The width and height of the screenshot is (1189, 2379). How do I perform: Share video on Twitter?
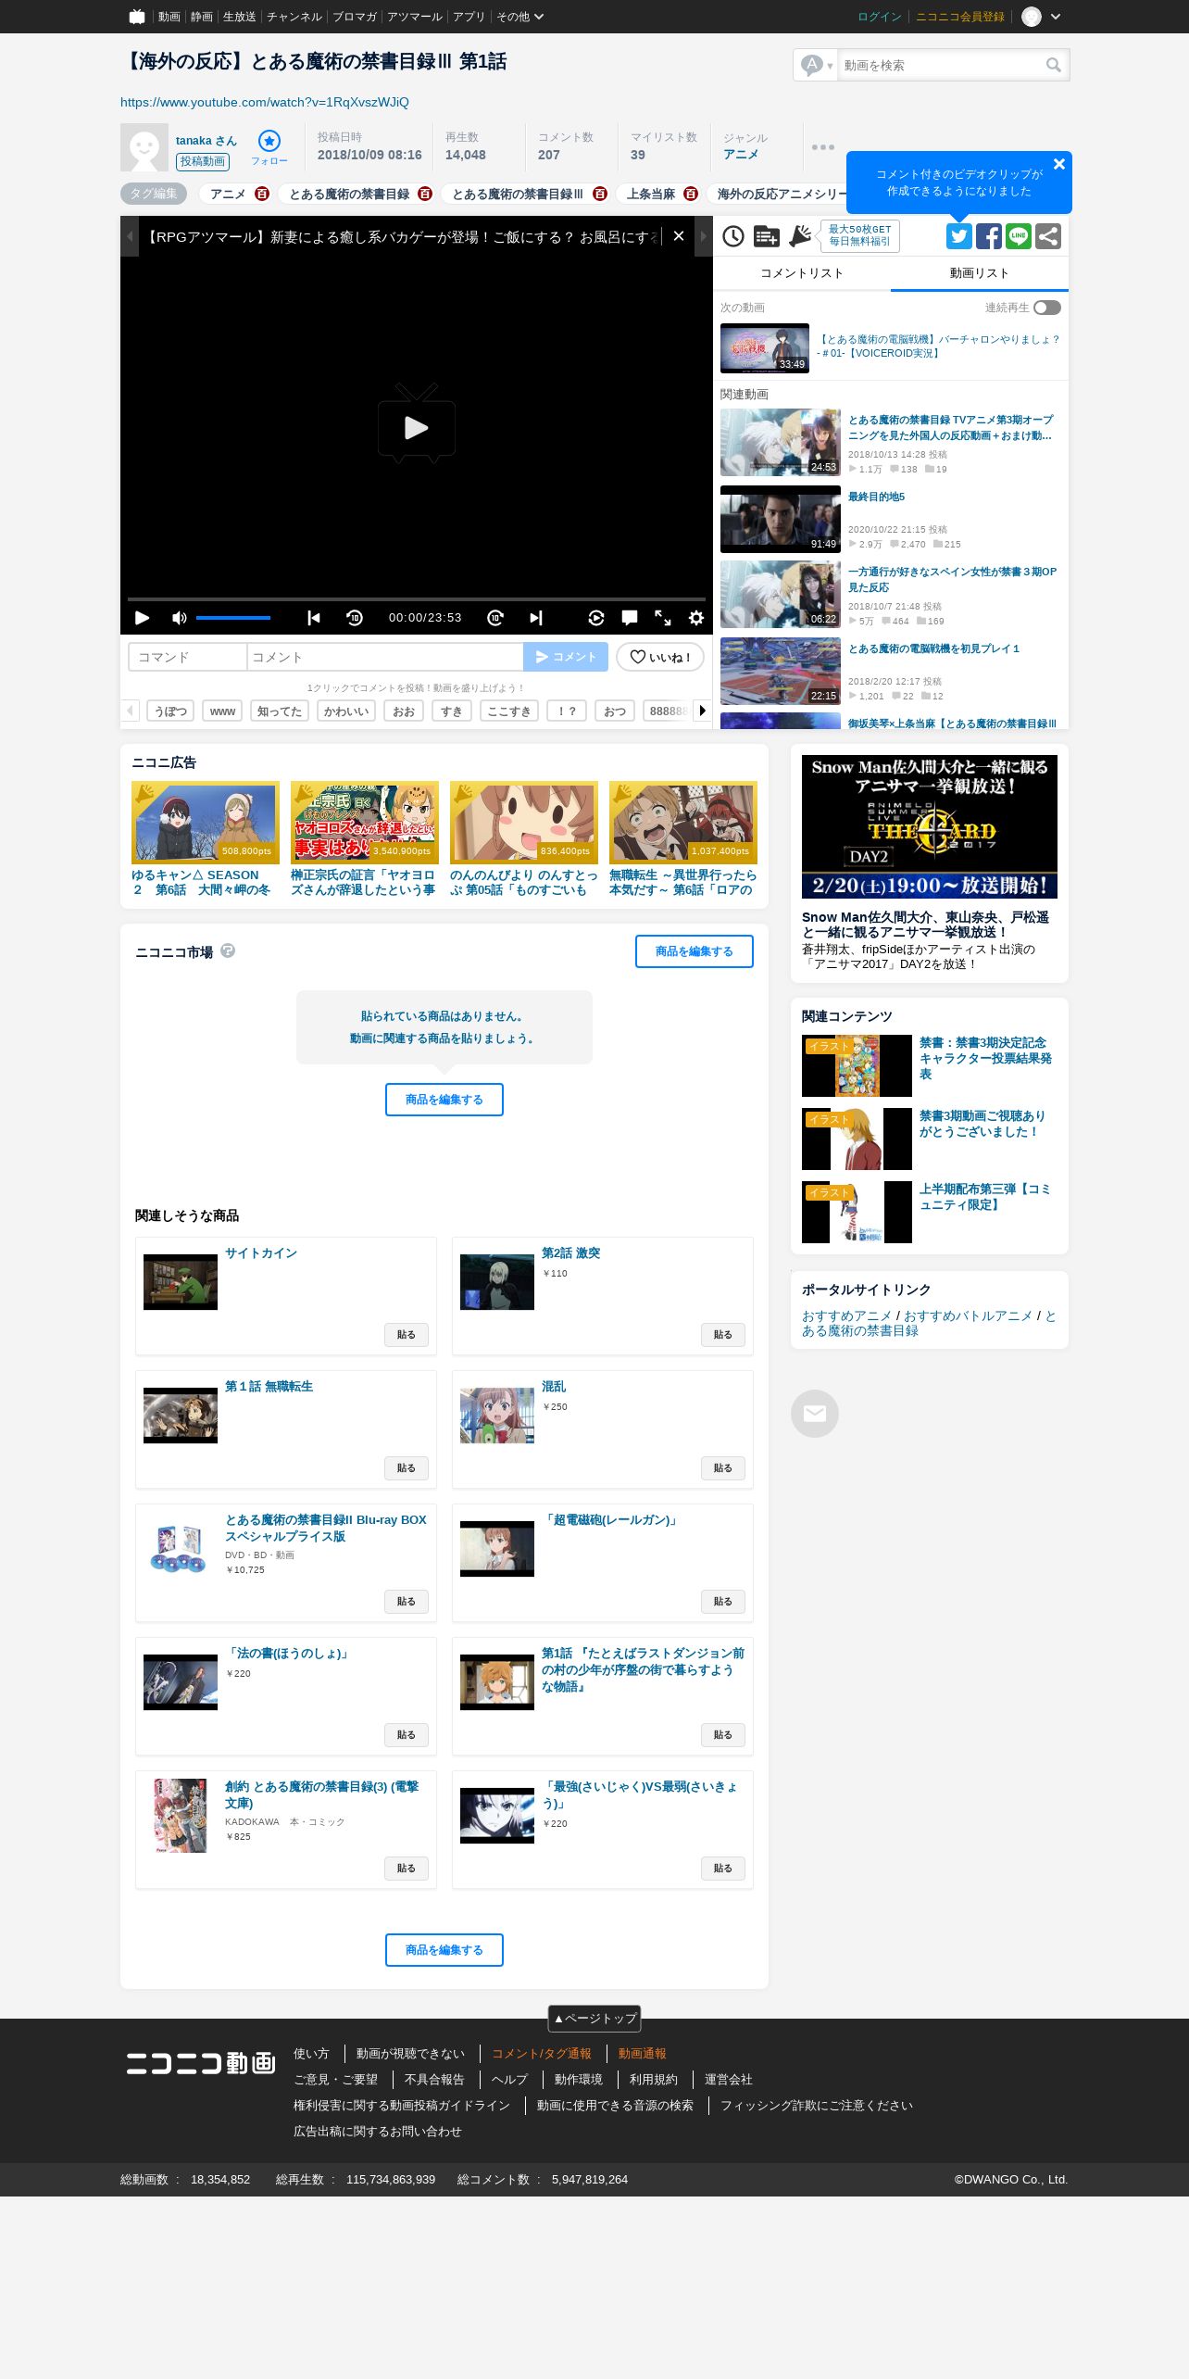point(958,236)
